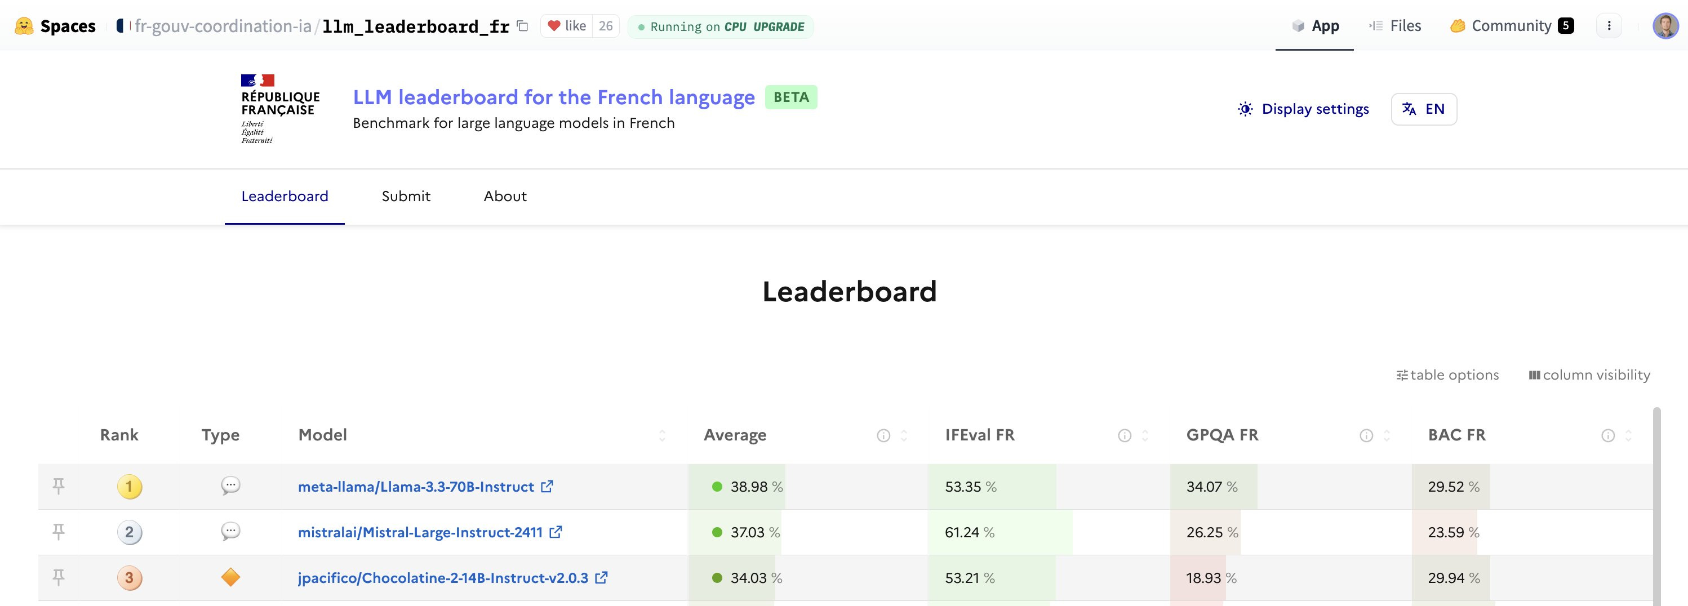Click the table's vertical scrollbar

coord(1656,506)
